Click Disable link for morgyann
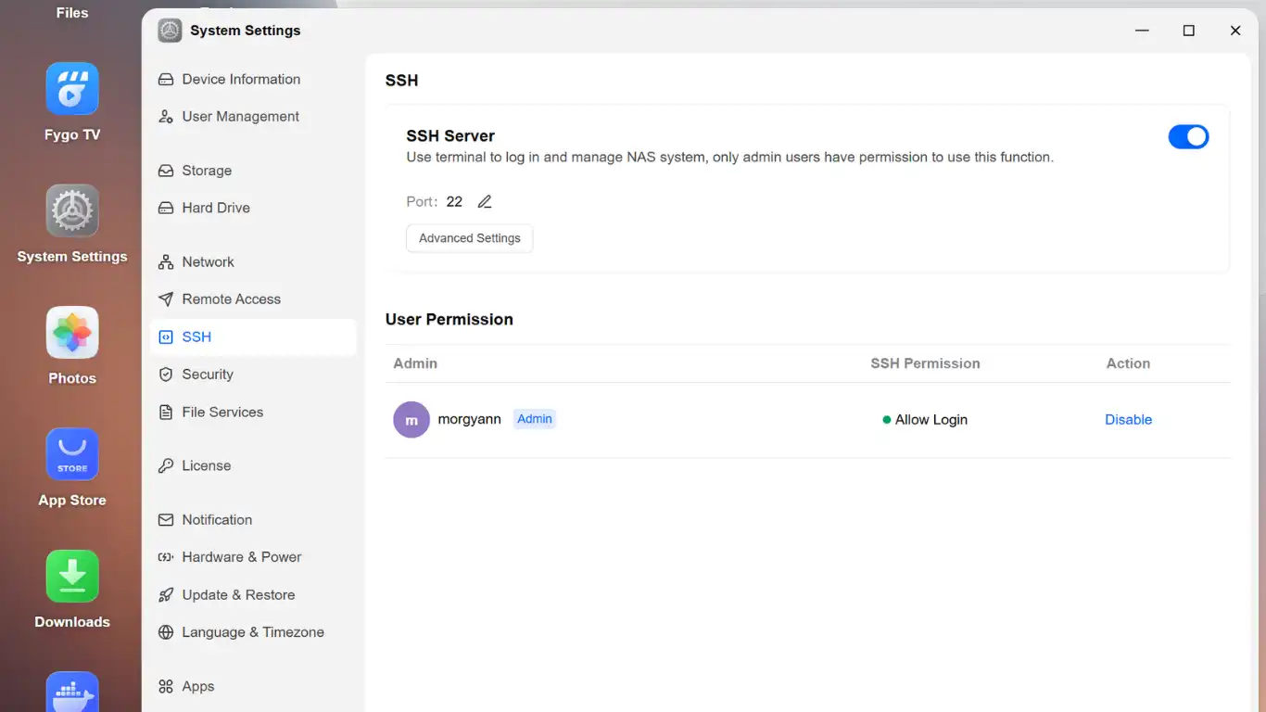The image size is (1266, 712). [1128, 420]
